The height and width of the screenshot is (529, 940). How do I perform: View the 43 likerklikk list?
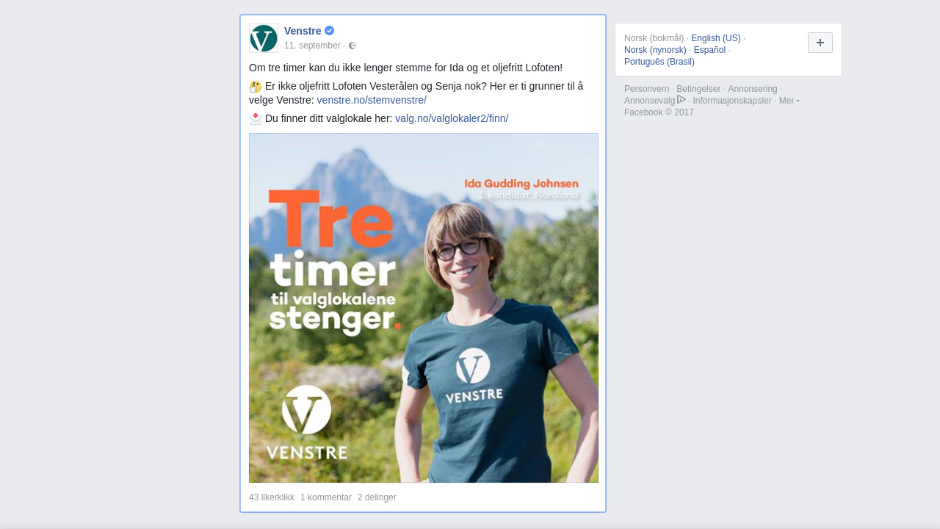272,497
